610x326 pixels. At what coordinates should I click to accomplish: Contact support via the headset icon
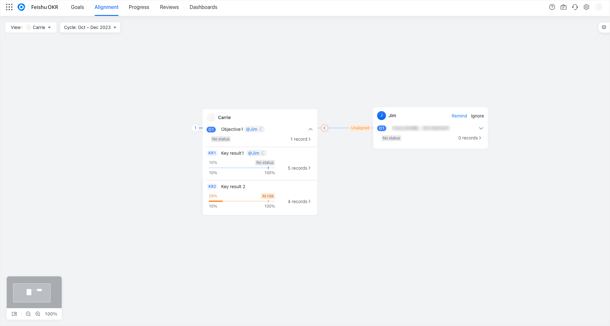575,7
